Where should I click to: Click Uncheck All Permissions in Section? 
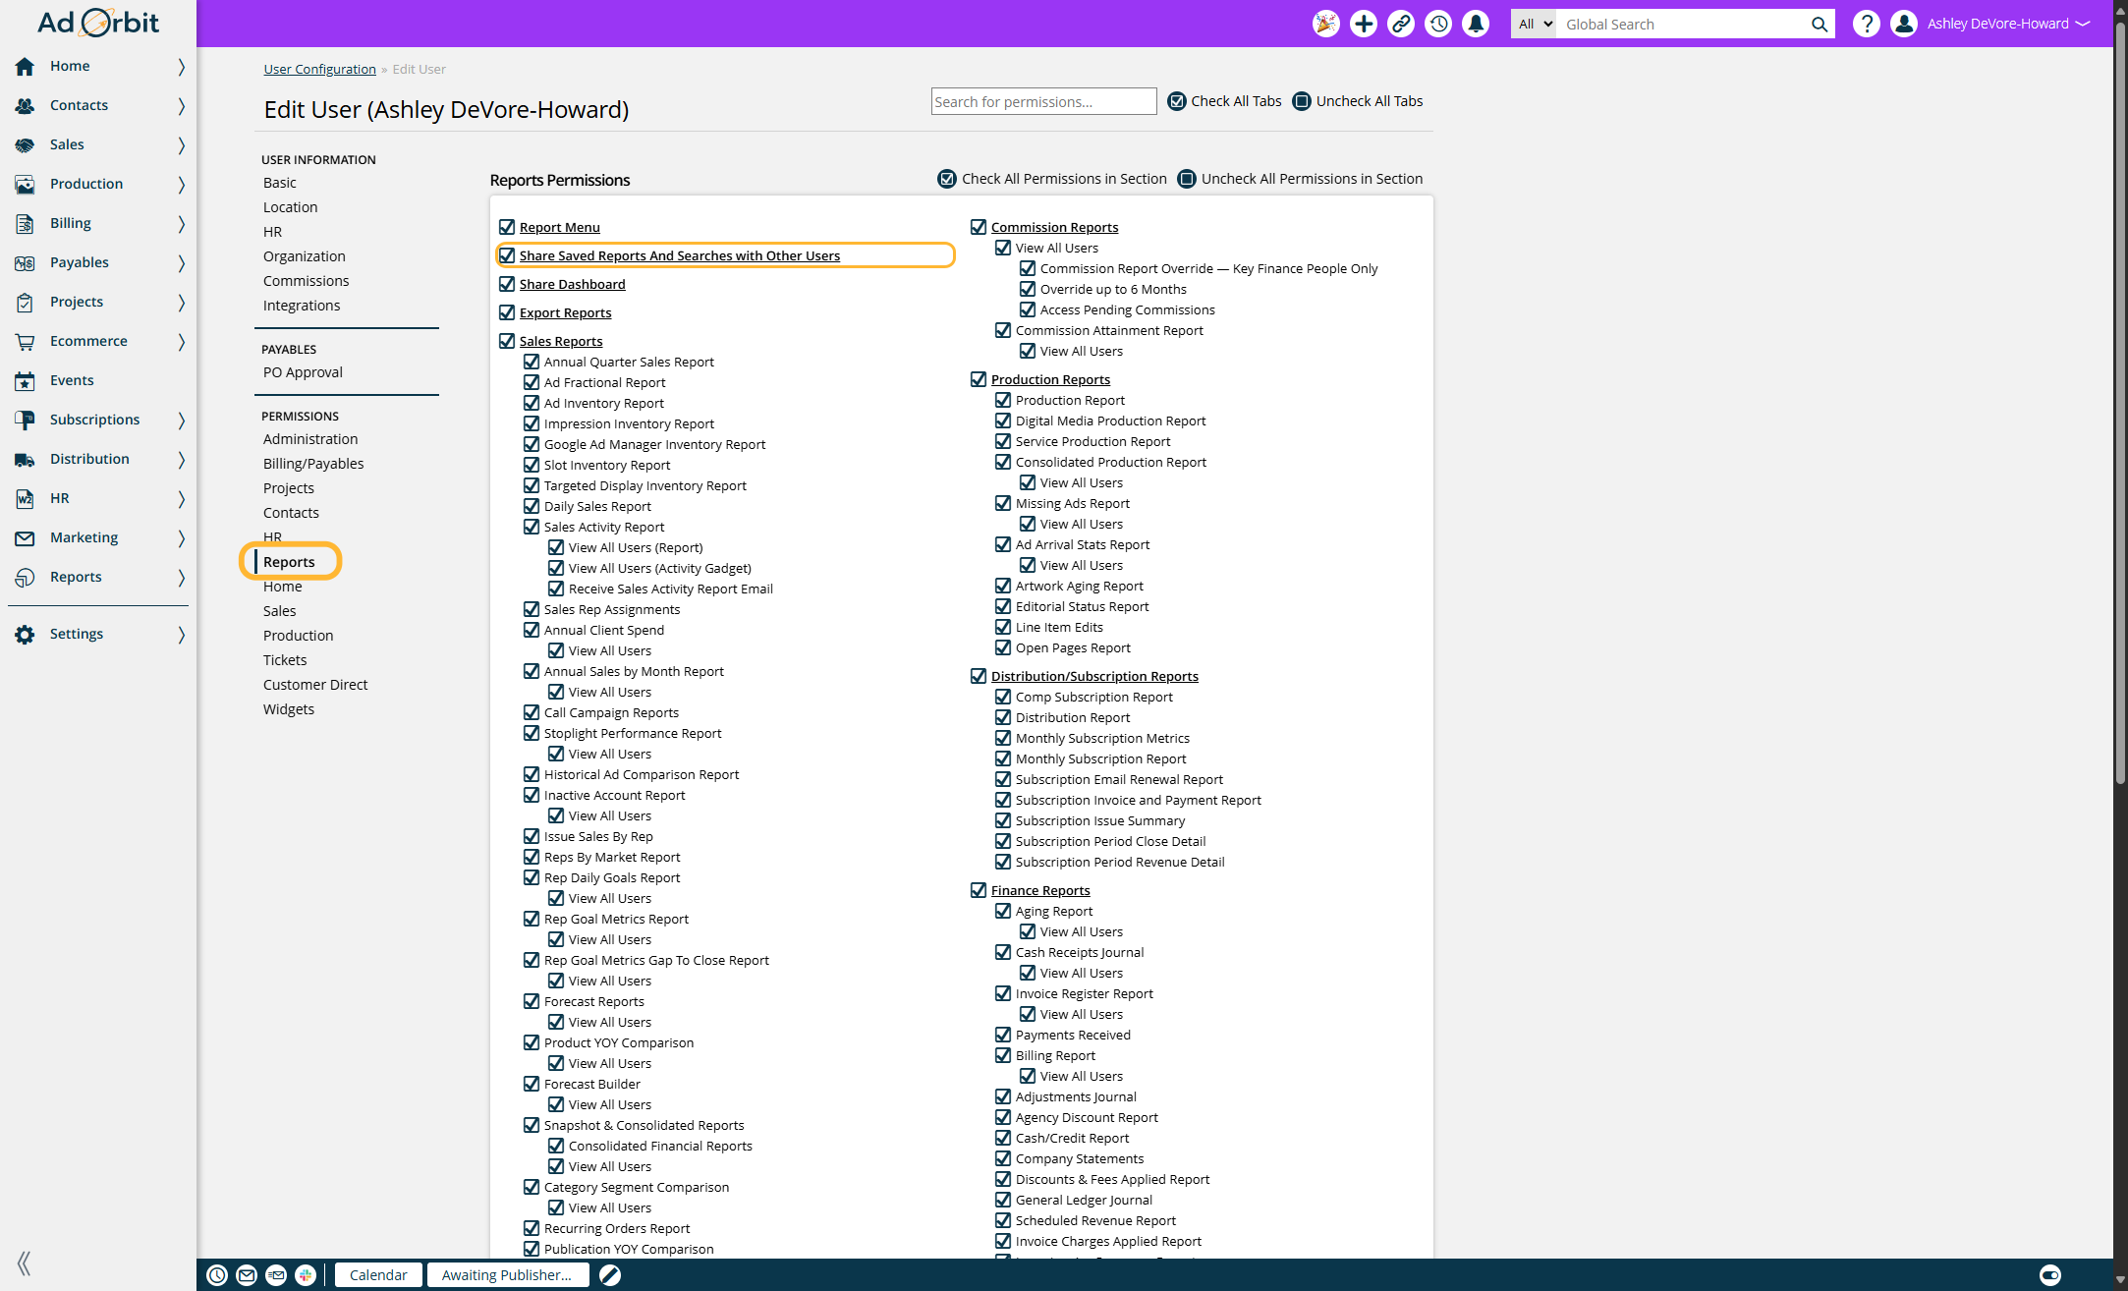click(1300, 179)
